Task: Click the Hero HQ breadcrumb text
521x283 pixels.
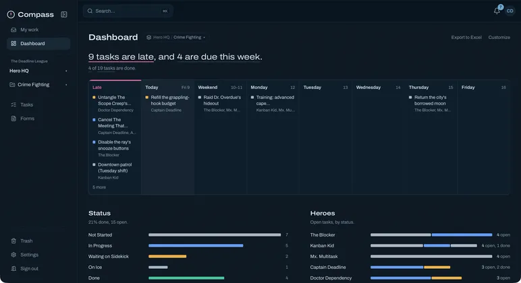Action: [x=161, y=38]
